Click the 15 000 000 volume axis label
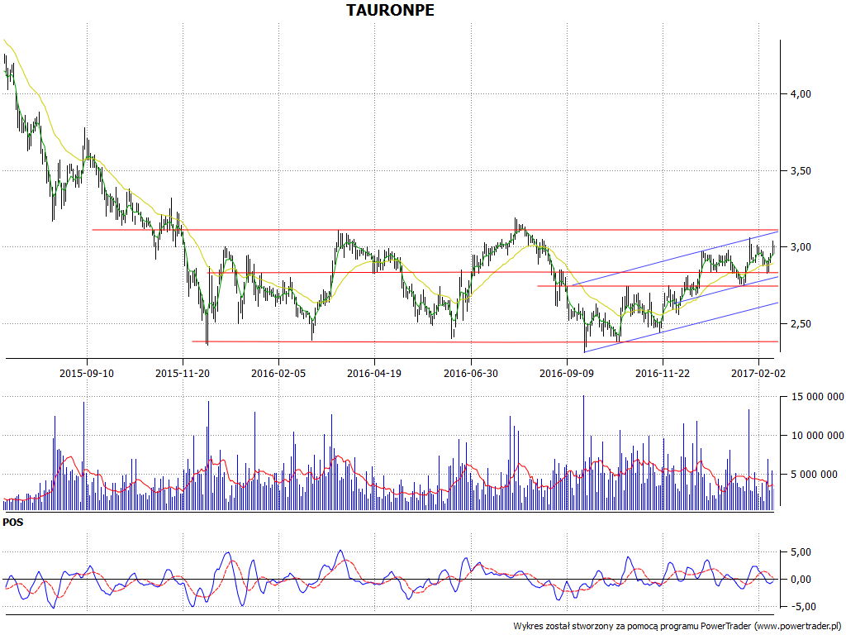Image resolution: width=846 pixels, height=635 pixels. click(x=817, y=397)
